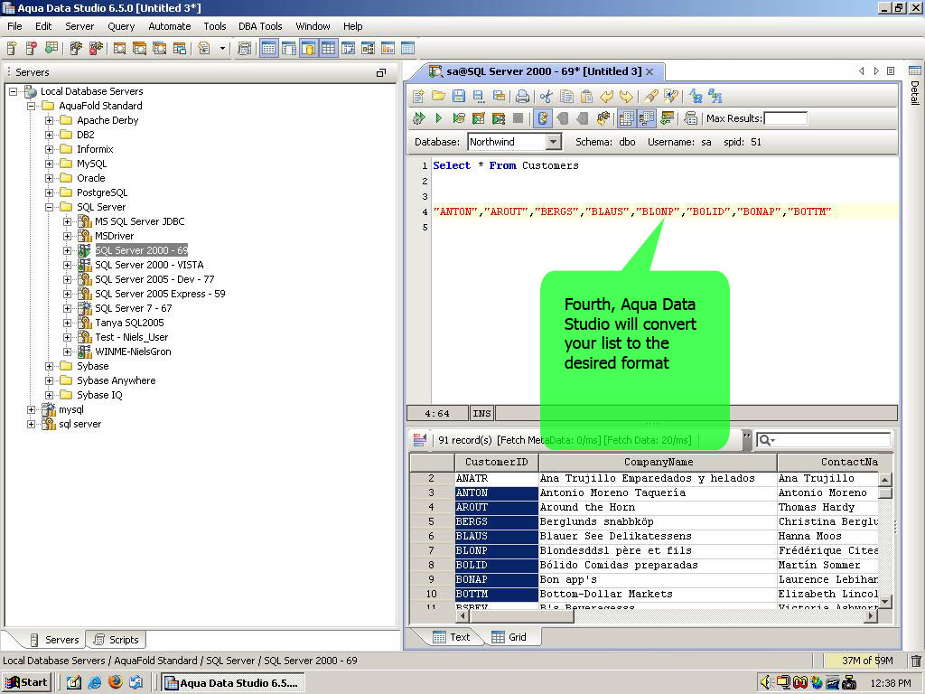The width and height of the screenshot is (925, 694).
Task: Click the volume speaker tray icon
Action: (766, 683)
